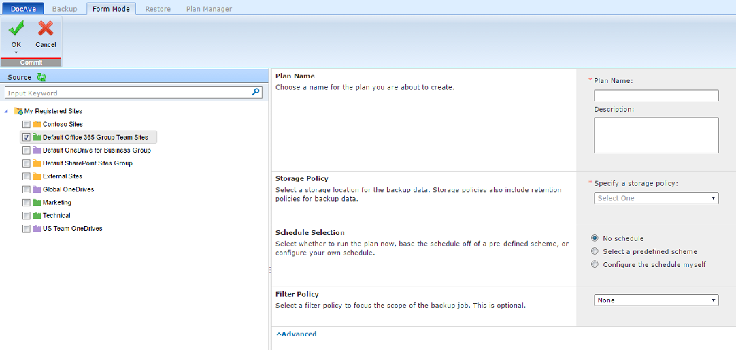Image resolution: width=736 pixels, height=350 pixels.
Task: Click the green OK checkmark icon
Action: pyautogui.click(x=16, y=29)
